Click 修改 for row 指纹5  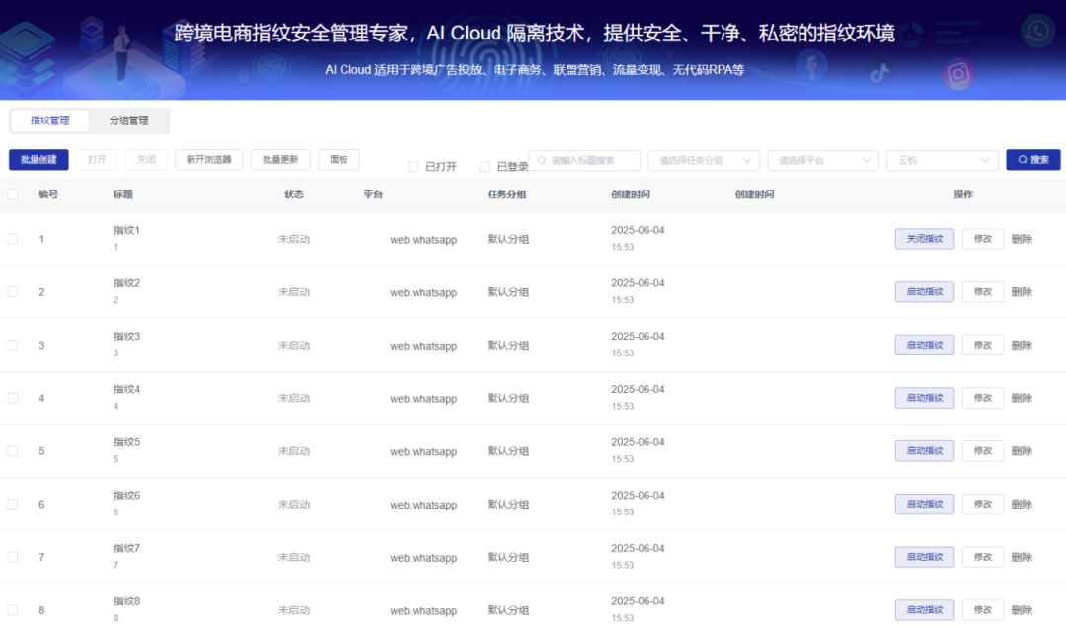tap(983, 451)
